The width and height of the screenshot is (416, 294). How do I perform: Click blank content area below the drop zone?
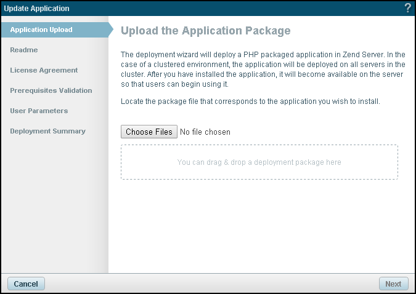[259, 228]
